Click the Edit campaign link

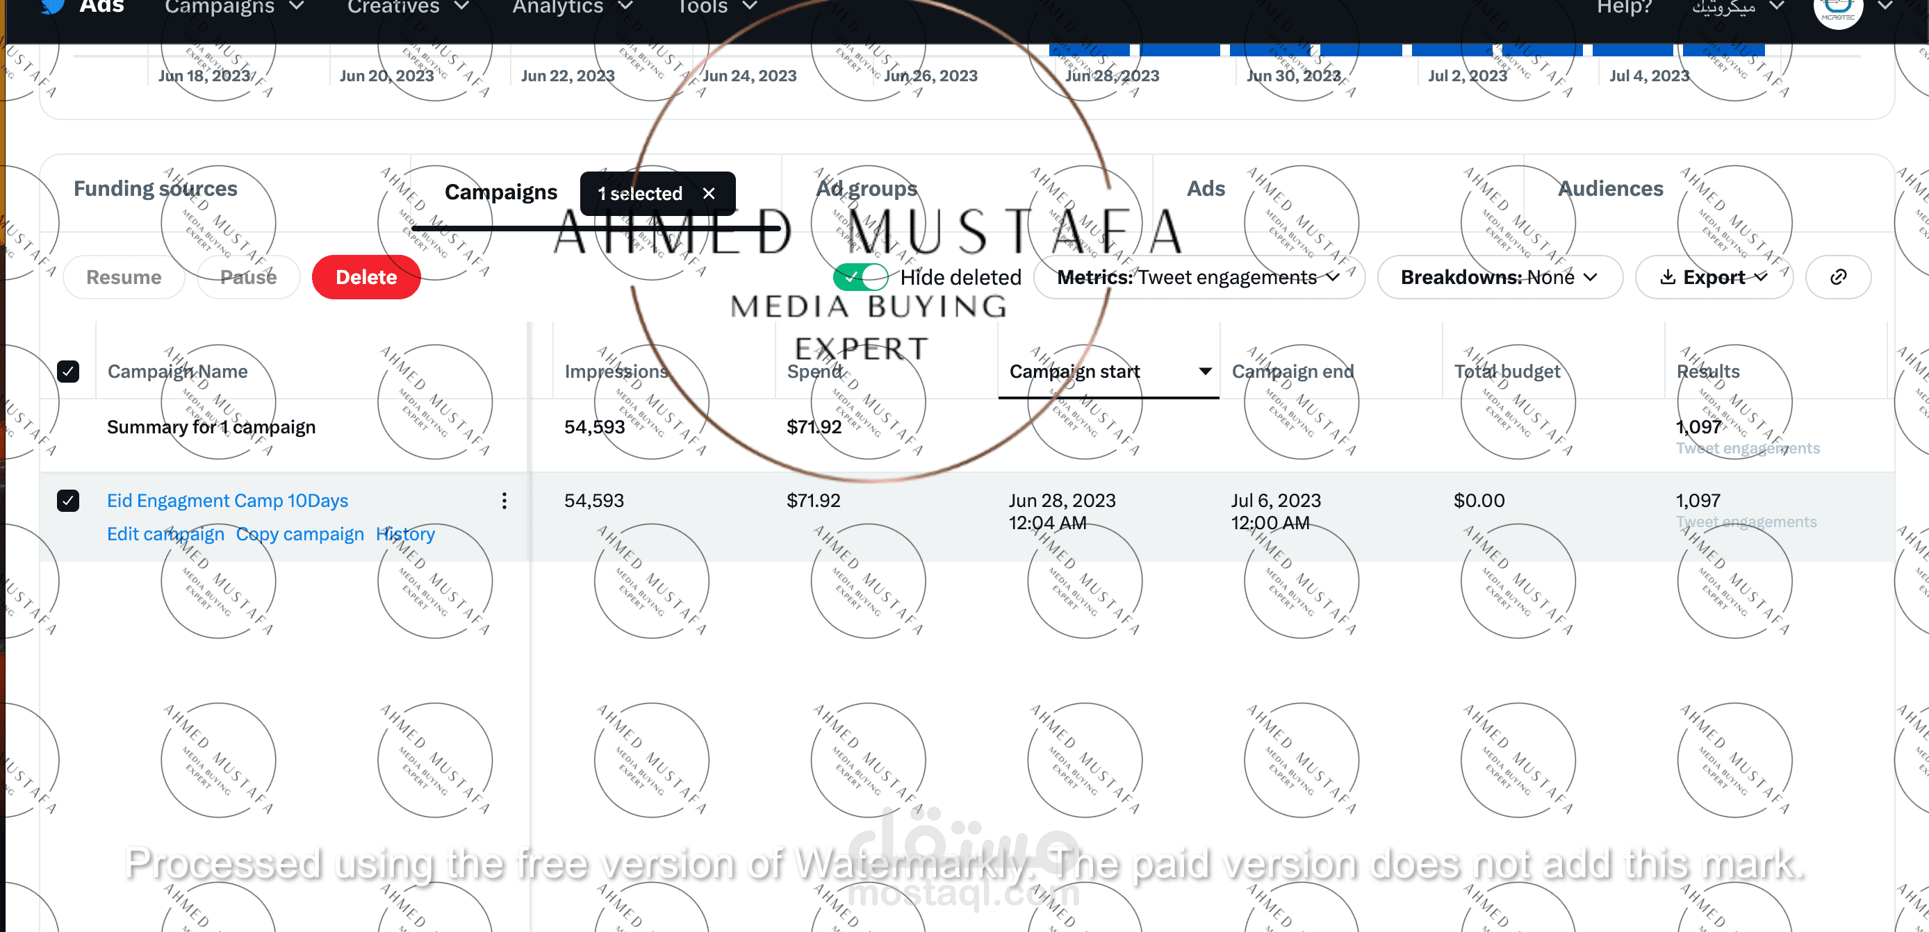click(165, 534)
